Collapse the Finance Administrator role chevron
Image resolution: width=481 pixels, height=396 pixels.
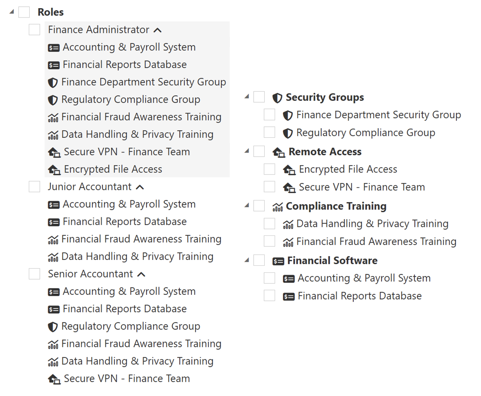[x=157, y=30]
